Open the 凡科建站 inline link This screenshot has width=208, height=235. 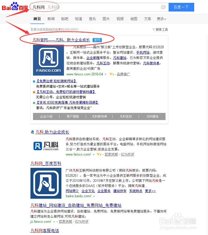pos(120,58)
